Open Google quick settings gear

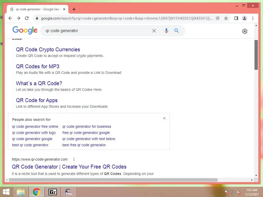pos(245,31)
